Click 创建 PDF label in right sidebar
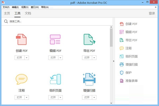This screenshot has width=159, height=106. point(131,24)
